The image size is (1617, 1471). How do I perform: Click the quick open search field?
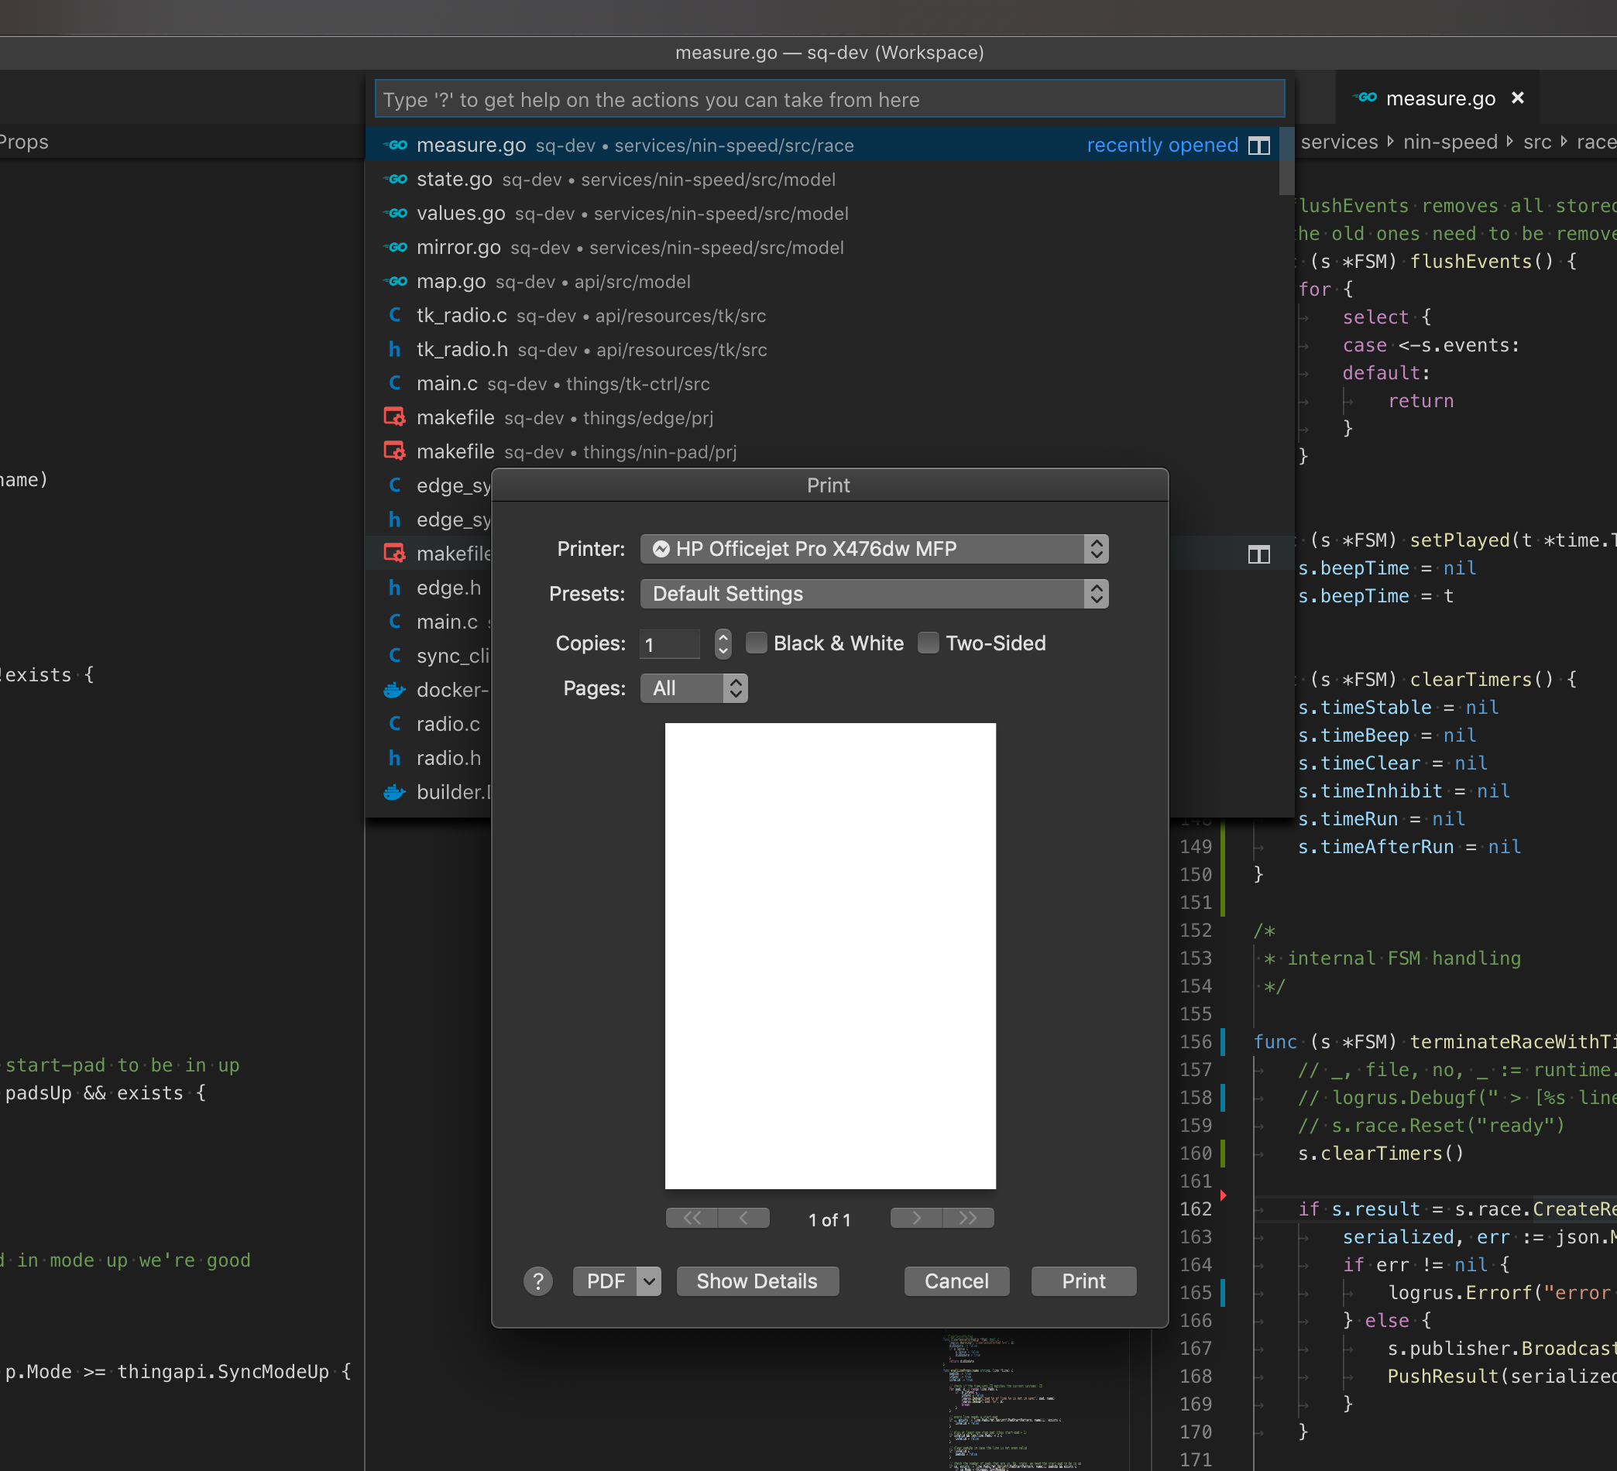[830, 98]
